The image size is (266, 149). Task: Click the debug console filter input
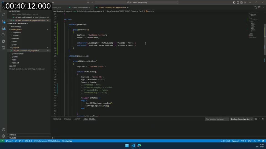217,119
